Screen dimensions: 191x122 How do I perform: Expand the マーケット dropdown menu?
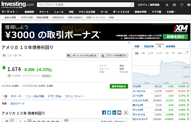pyautogui.click(x=10, y=12)
